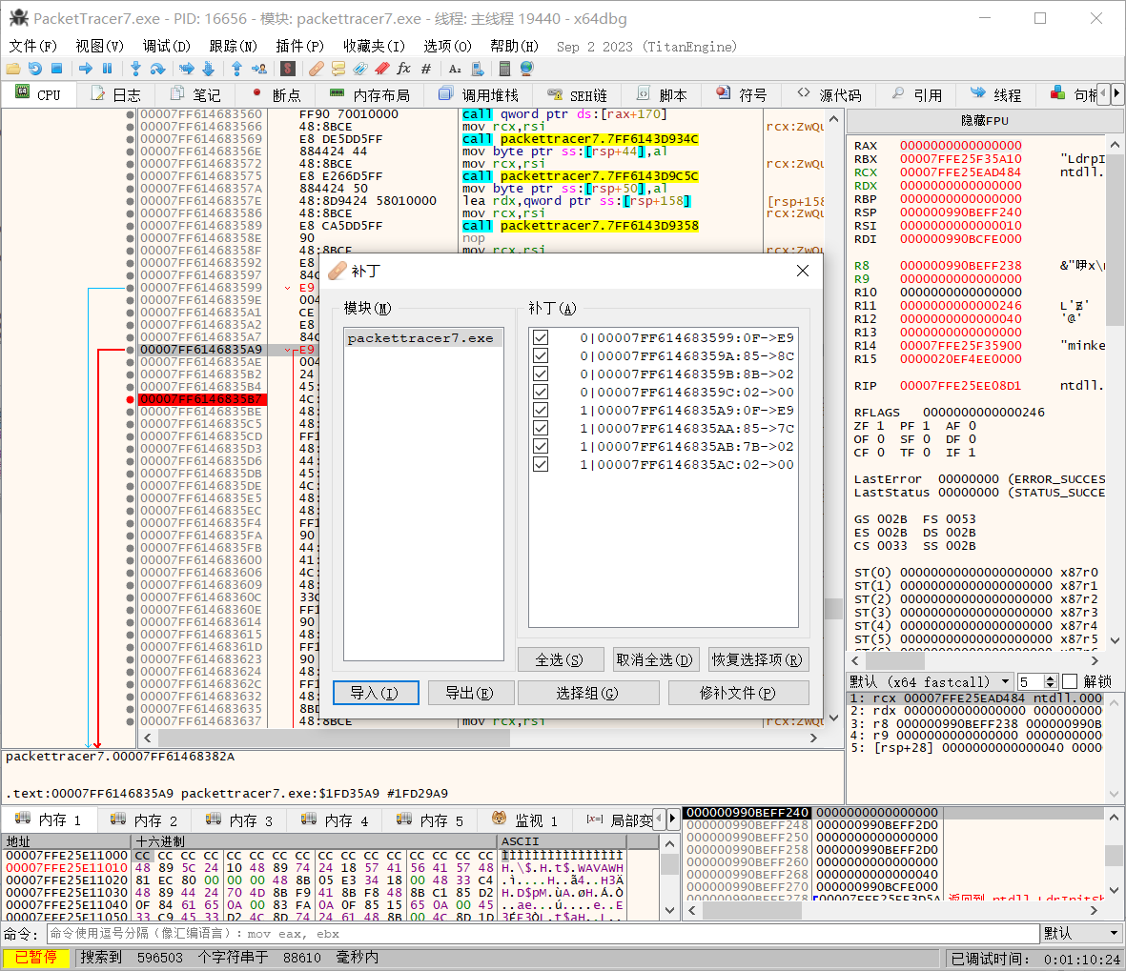Click right arrow to scroll memory dump tabs

(x=672, y=819)
